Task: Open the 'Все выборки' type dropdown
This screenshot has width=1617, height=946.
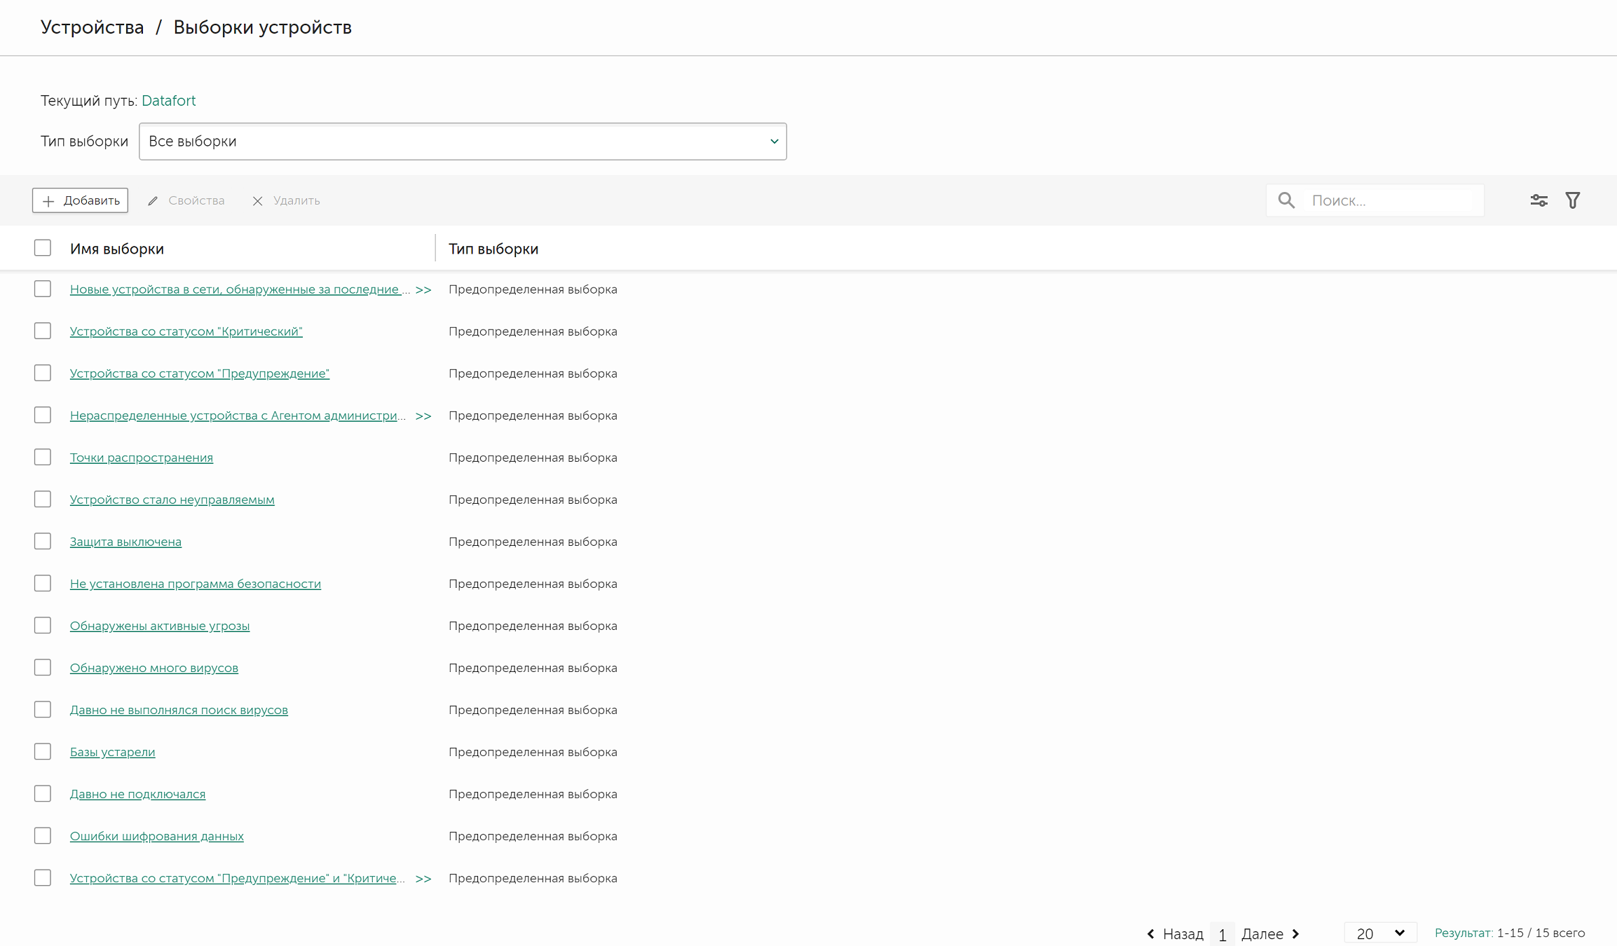Action: pyautogui.click(x=463, y=142)
